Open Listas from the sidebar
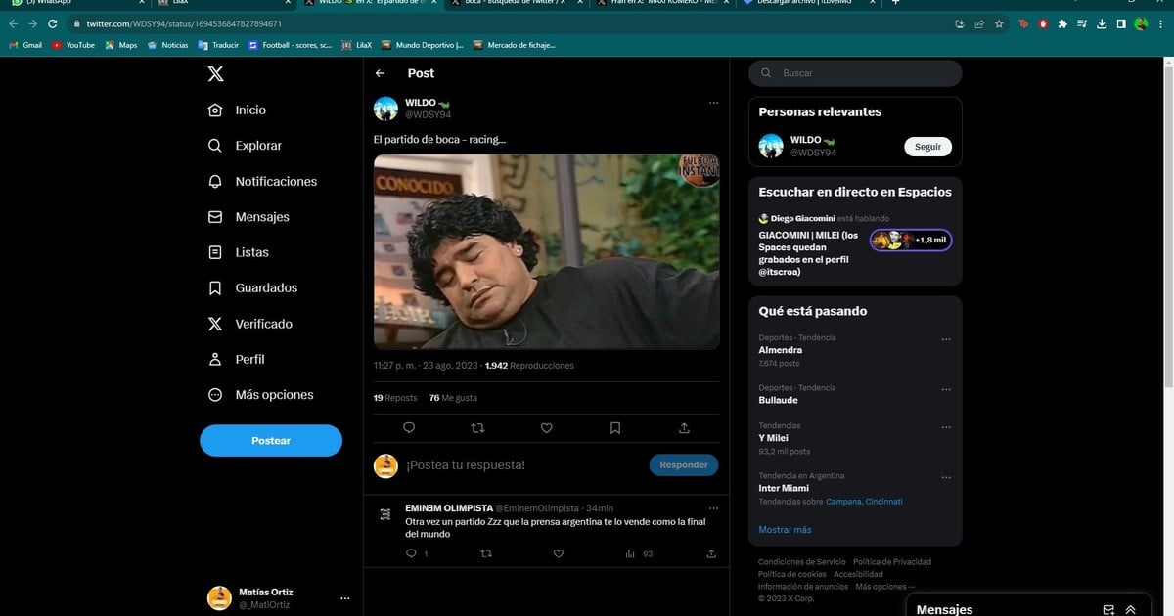Viewport: 1174px width, 616px height. [x=238, y=252]
